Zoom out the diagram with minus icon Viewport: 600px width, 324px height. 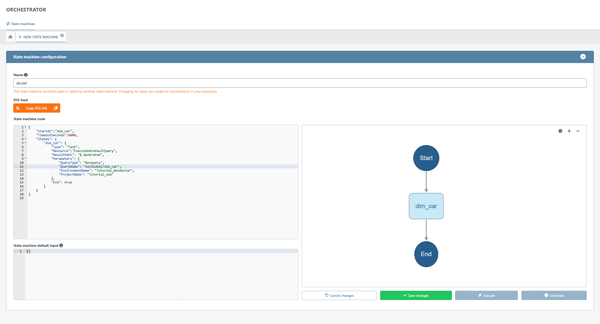pyautogui.click(x=578, y=131)
